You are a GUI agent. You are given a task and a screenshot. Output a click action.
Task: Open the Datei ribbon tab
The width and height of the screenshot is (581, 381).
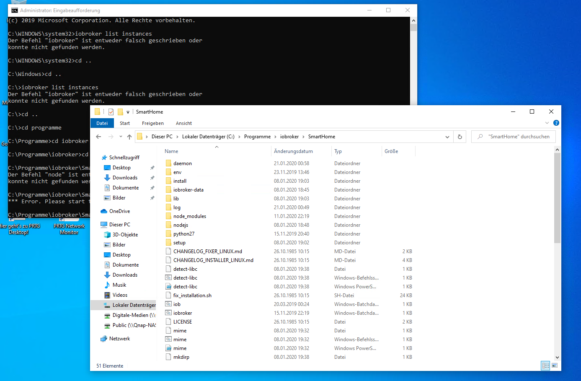102,123
